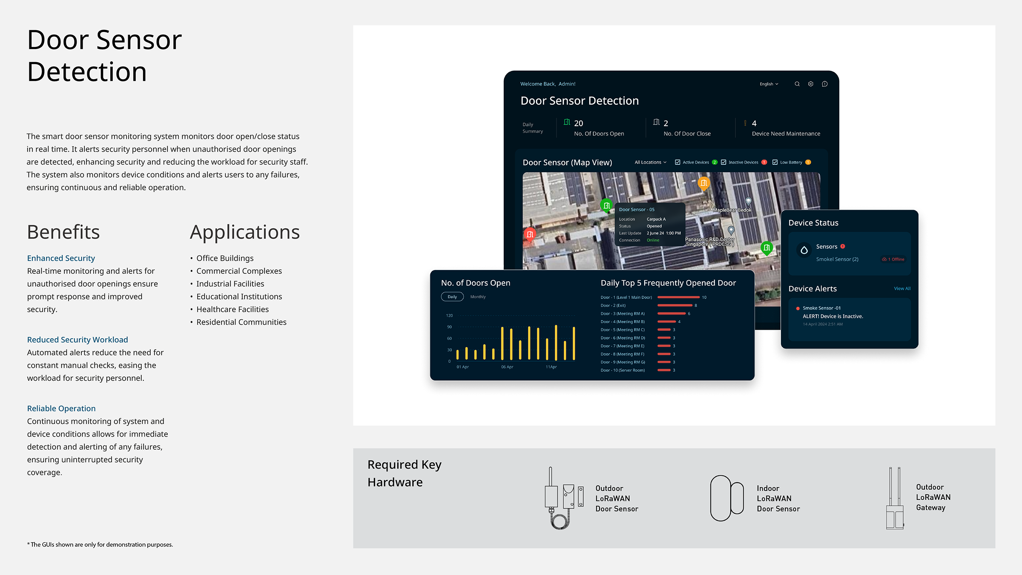Open the settings gear icon in header
Image resolution: width=1022 pixels, height=575 pixels.
(x=811, y=84)
